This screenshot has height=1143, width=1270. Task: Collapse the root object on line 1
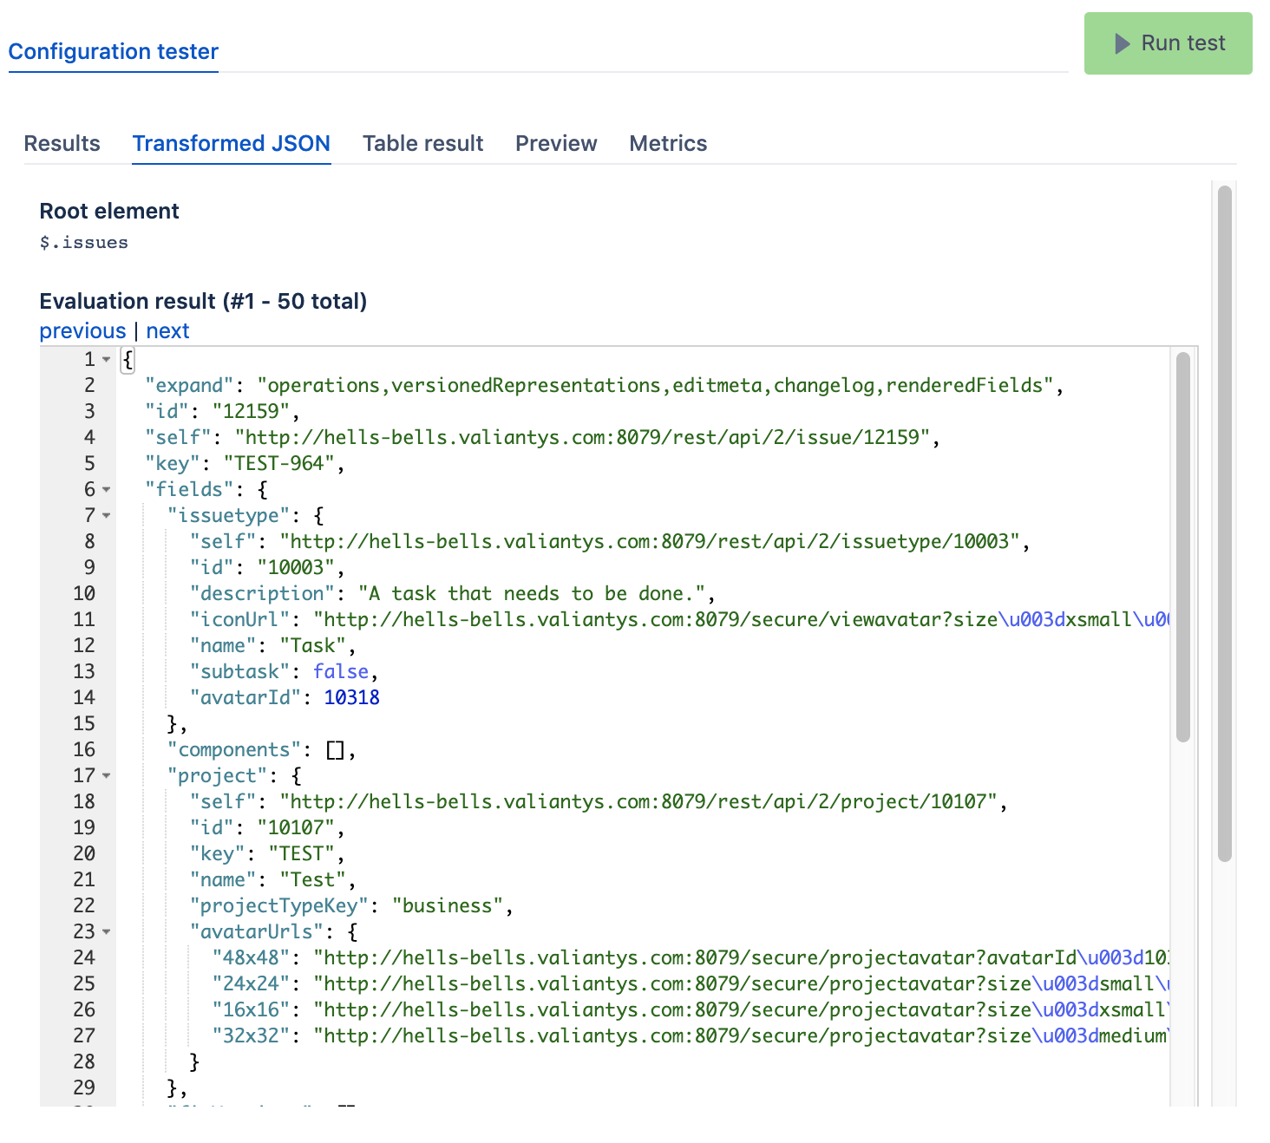(107, 360)
